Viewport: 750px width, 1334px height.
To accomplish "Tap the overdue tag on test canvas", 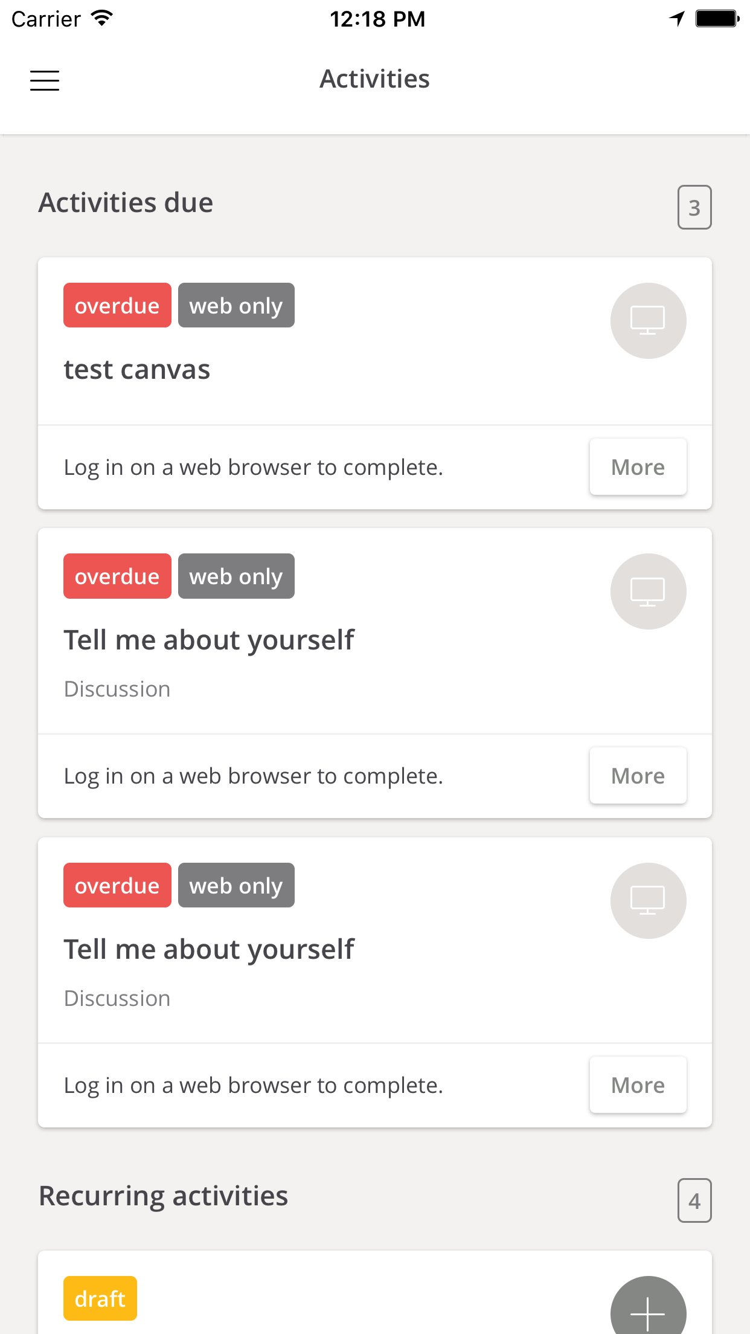I will [x=117, y=305].
